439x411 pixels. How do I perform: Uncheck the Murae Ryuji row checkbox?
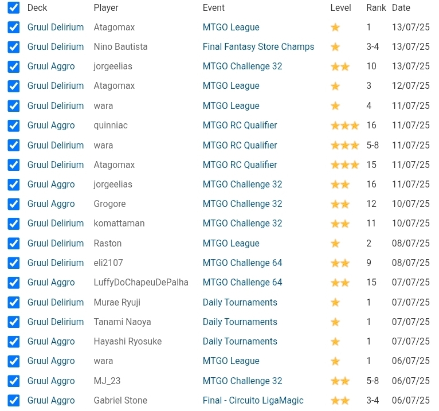[x=13, y=302]
